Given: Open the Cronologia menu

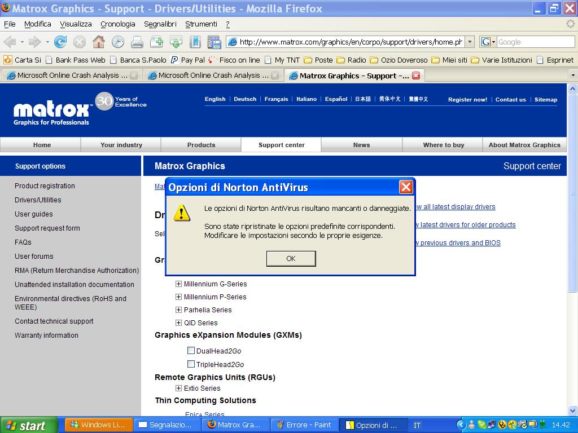Looking at the screenshot, I should (x=118, y=24).
